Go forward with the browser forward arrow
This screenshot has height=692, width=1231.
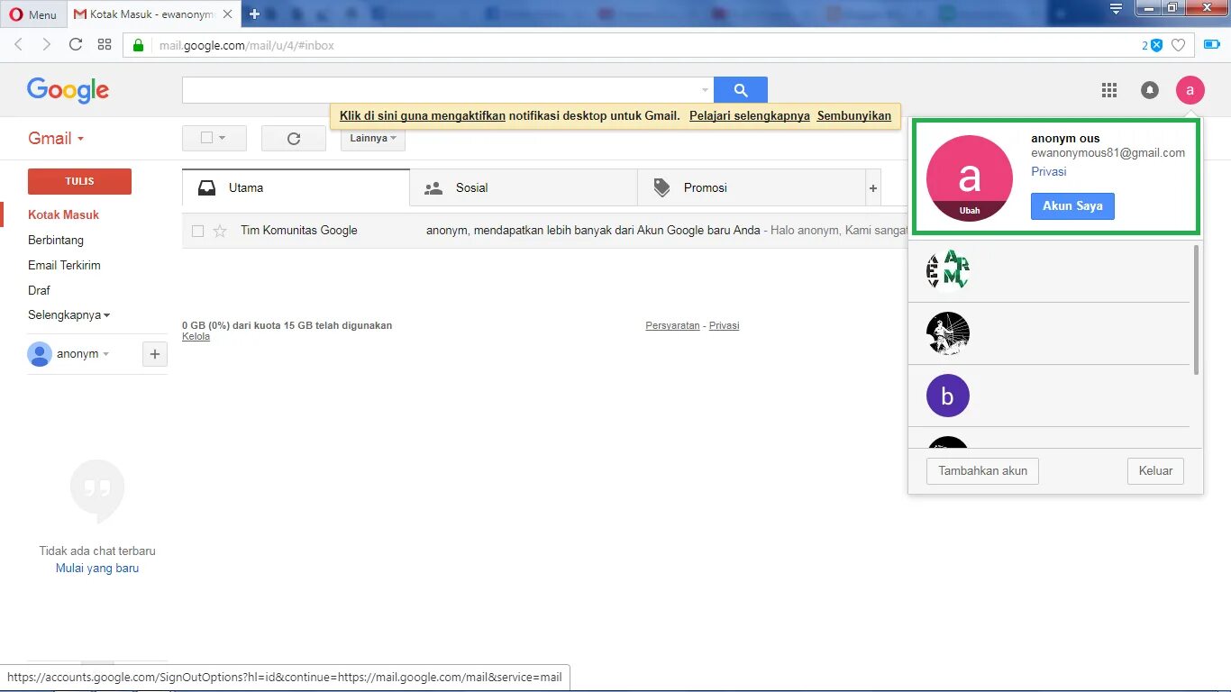[47, 44]
